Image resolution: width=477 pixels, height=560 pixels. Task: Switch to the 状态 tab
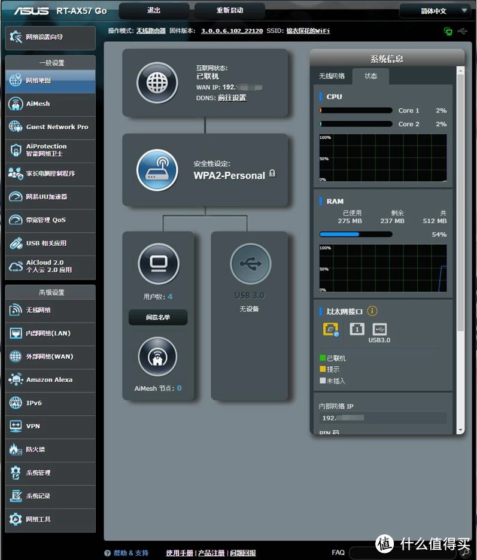[371, 76]
